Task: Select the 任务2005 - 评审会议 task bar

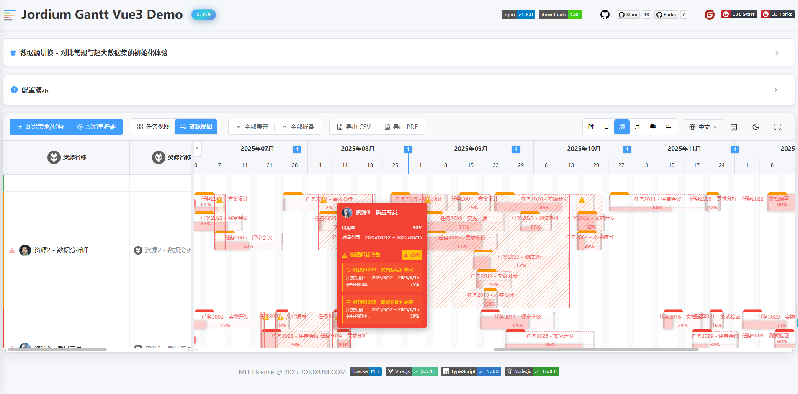Action: [248, 242]
